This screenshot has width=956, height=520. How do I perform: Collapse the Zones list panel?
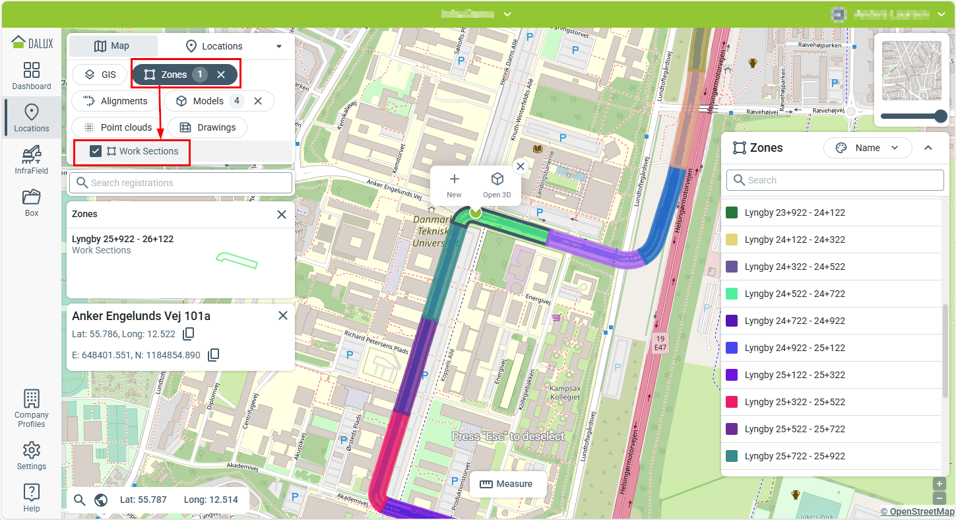(928, 148)
